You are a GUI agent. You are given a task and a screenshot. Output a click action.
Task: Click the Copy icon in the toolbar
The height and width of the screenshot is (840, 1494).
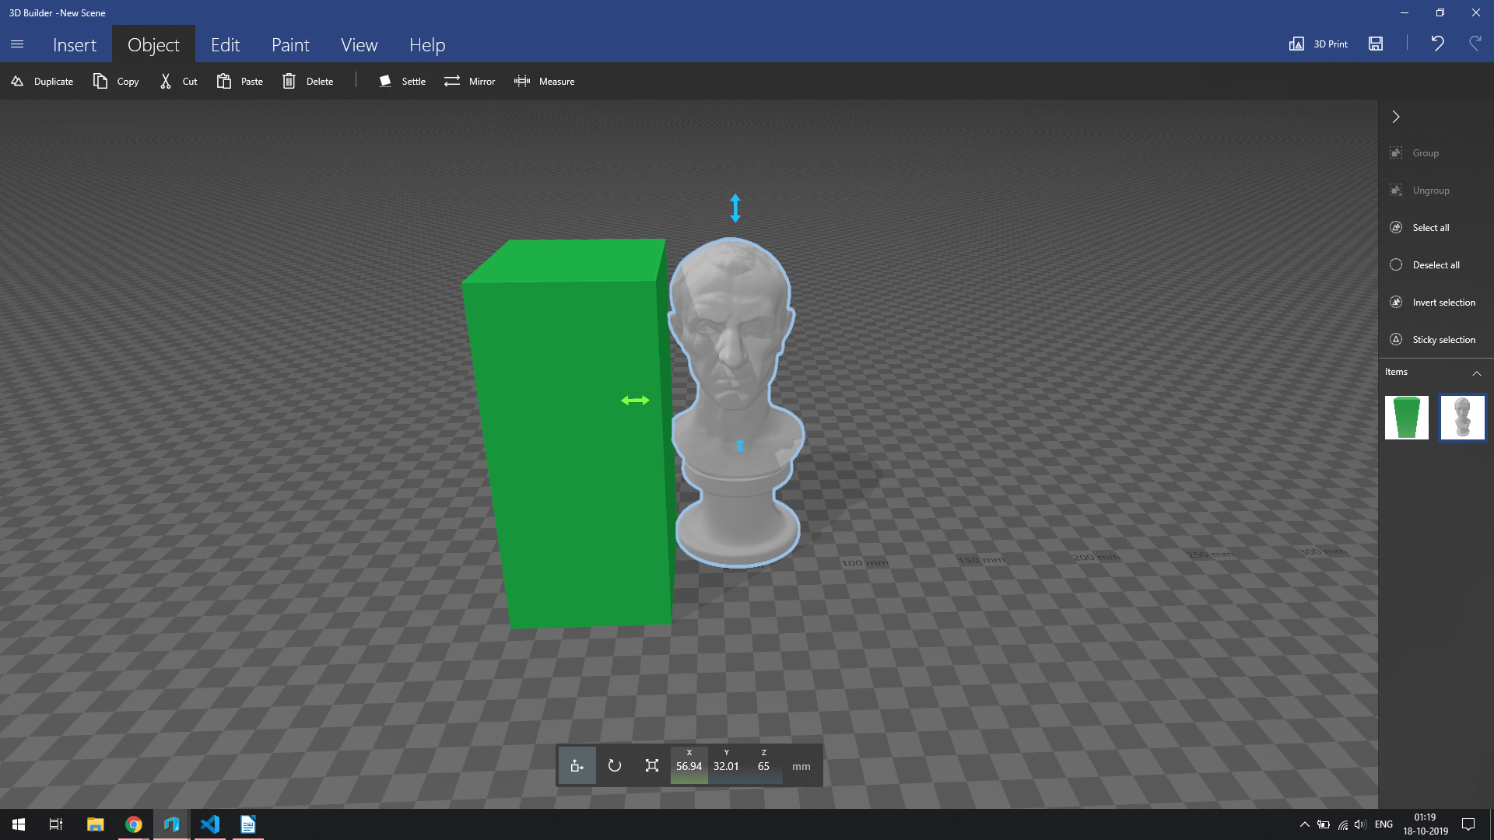click(x=115, y=81)
